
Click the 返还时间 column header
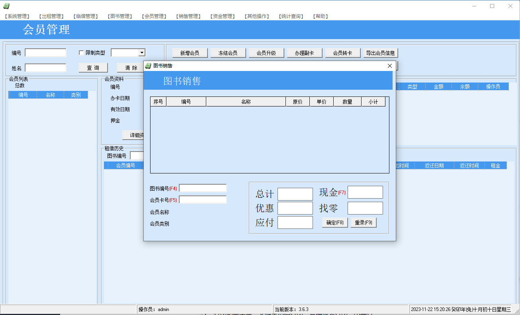click(x=469, y=165)
